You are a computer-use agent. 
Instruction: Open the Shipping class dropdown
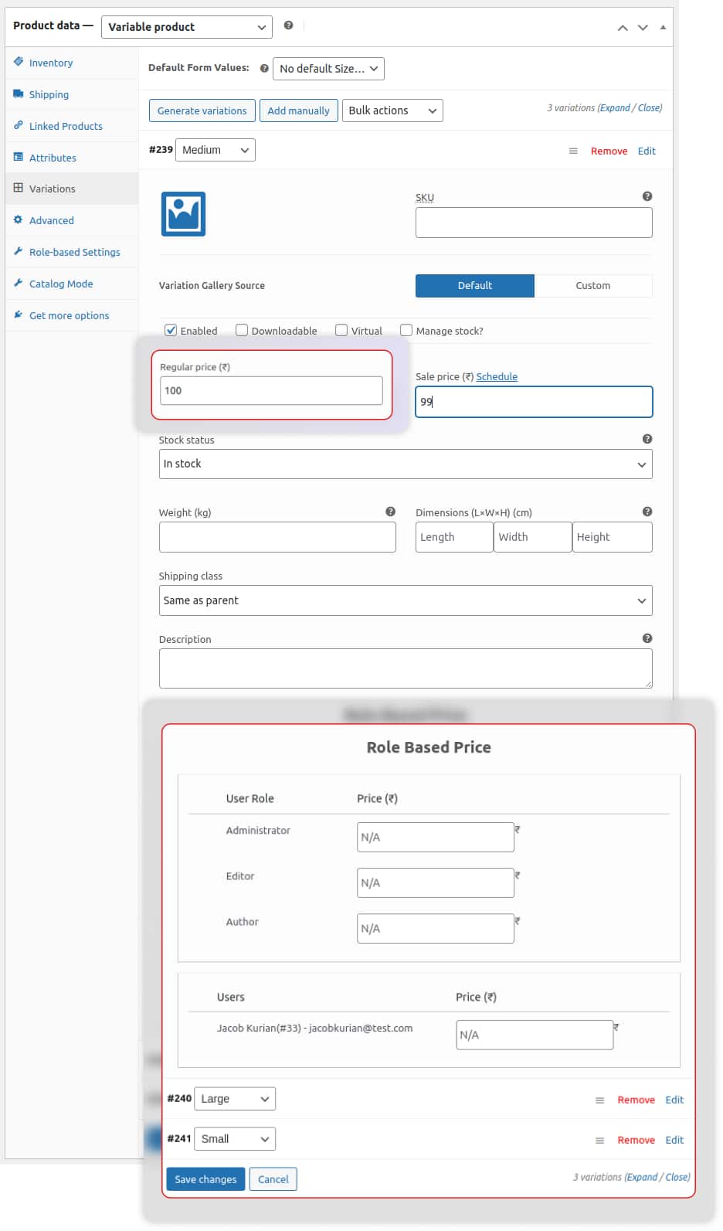pos(405,600)
